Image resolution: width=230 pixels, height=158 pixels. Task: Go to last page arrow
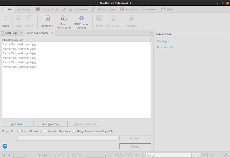point(45,155)
